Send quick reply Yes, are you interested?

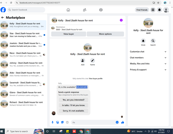pos(73,100)
